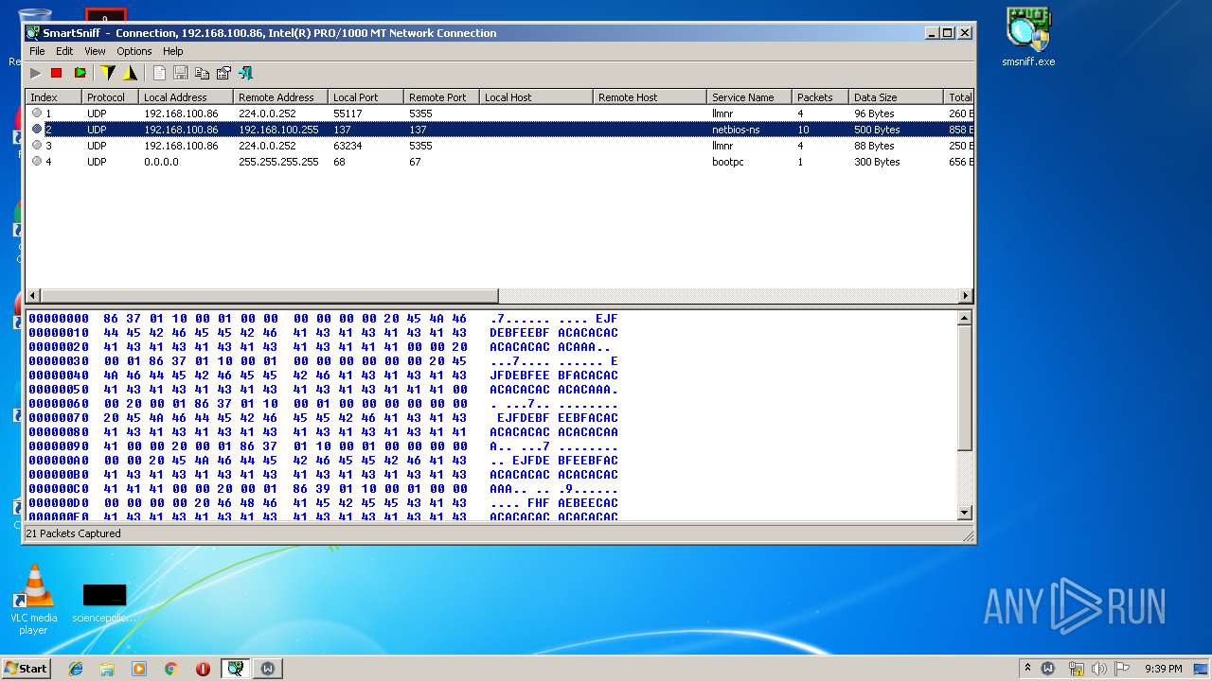Sort by the Local Address column header
This screenshot has height=681, width=1212.
[x=186, y=97]
